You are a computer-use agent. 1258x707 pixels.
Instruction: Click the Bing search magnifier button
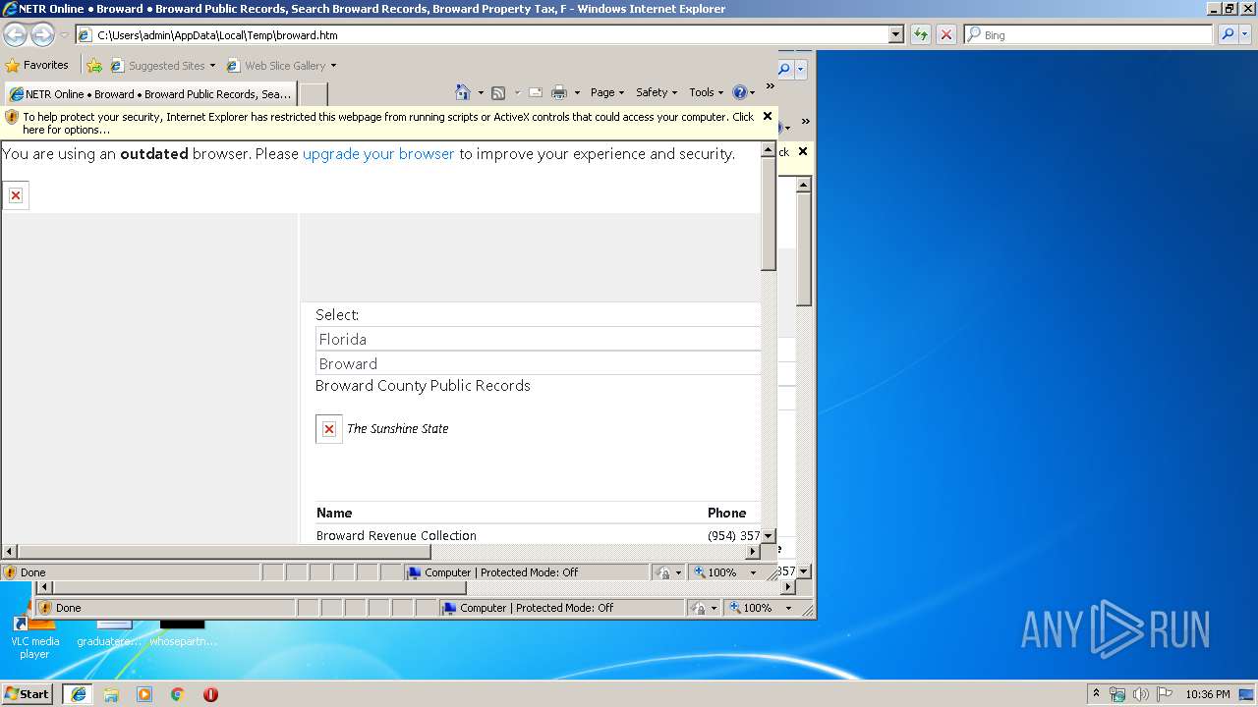click(1227, 34)
